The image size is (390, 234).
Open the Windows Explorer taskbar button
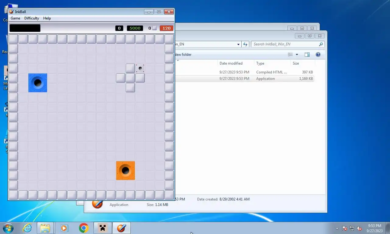(x=45, y=228)
